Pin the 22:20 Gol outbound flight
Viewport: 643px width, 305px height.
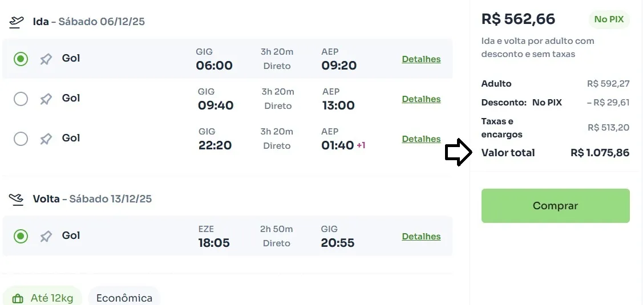click(46, 139)
